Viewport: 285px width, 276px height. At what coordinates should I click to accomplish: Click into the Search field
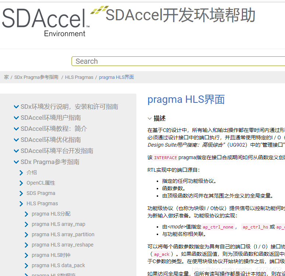(x=178, y=61)
